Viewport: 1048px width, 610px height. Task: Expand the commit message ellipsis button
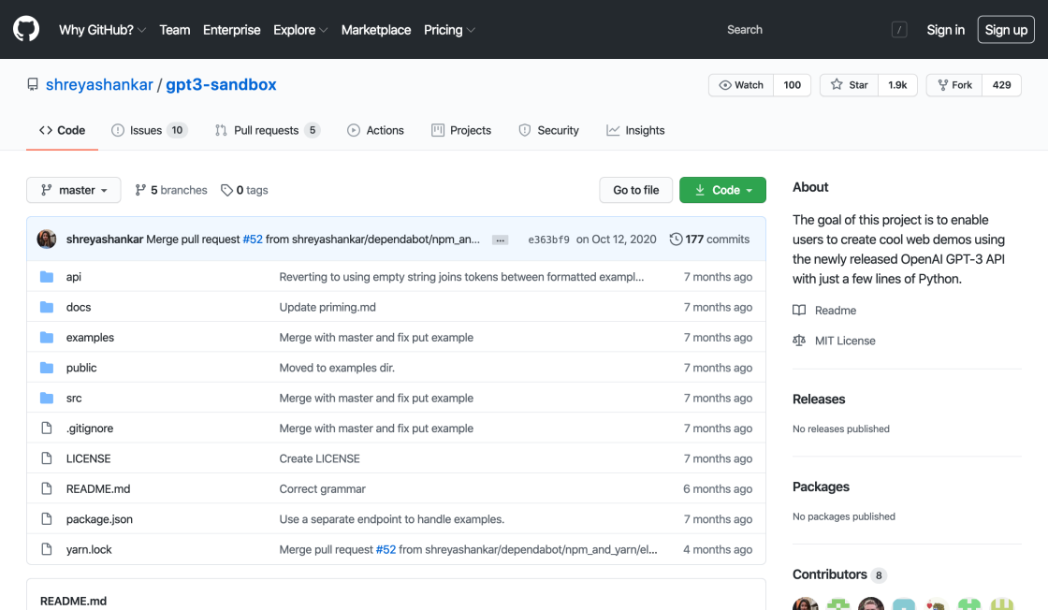(500, 240)
